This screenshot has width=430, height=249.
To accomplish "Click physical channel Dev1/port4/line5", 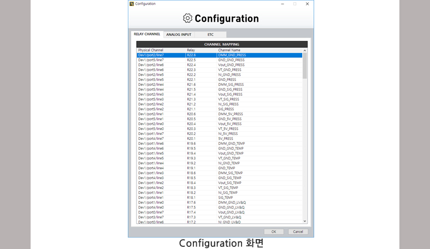I will pos(151,158).
